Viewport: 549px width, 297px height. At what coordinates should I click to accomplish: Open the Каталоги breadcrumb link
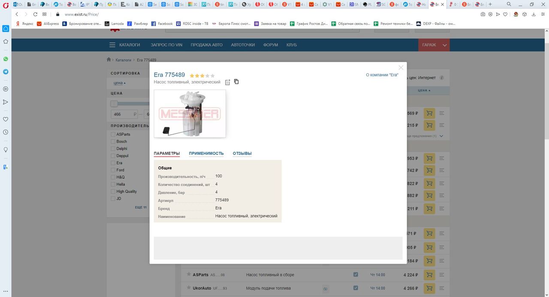click(x=123, y=60)
